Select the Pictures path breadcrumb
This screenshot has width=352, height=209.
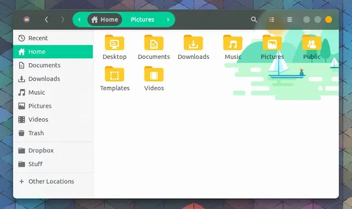(x=142, y=20)
